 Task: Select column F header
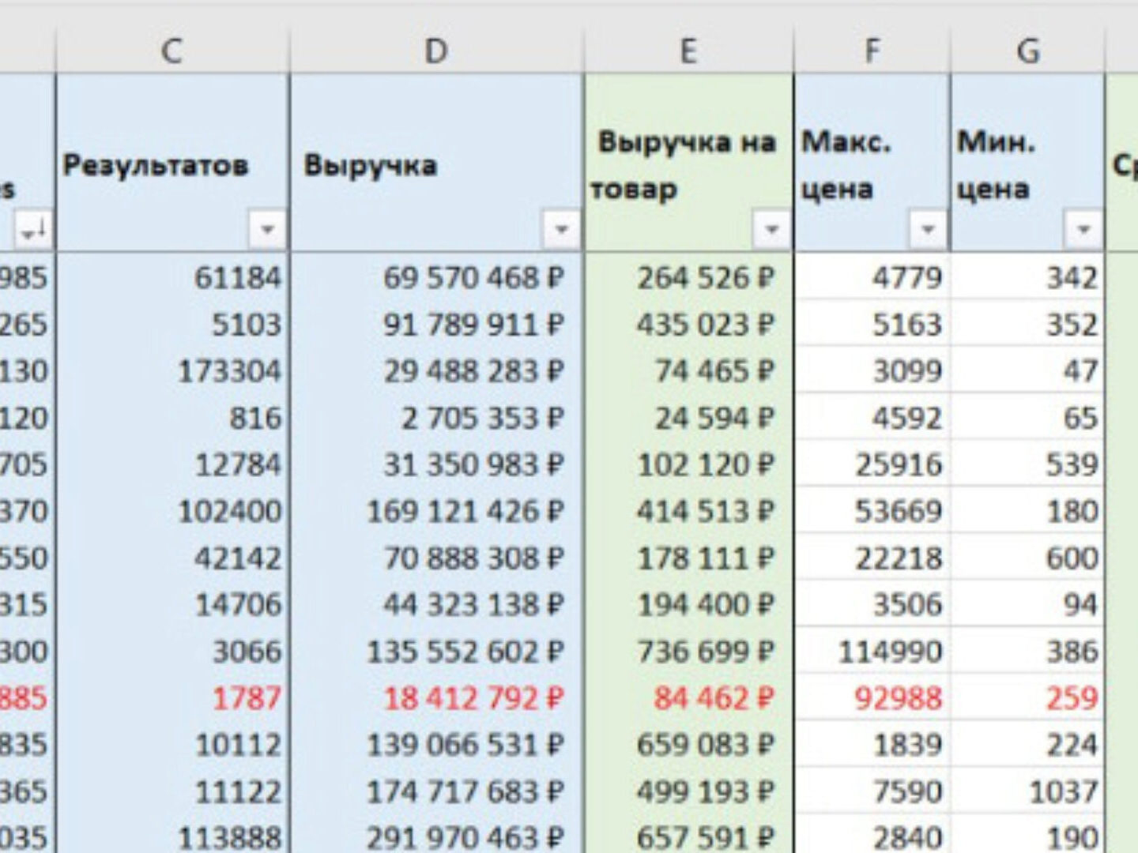coord(872,51)
